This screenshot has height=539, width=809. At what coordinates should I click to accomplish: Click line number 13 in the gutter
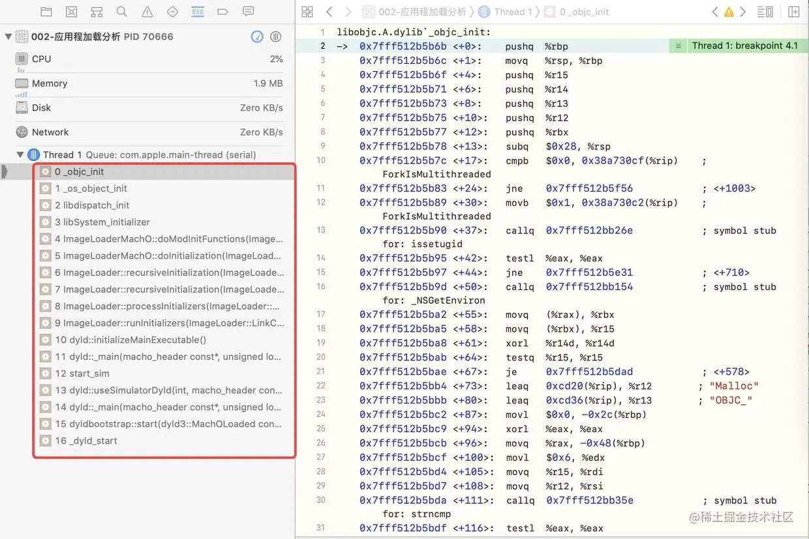(320, 230)
